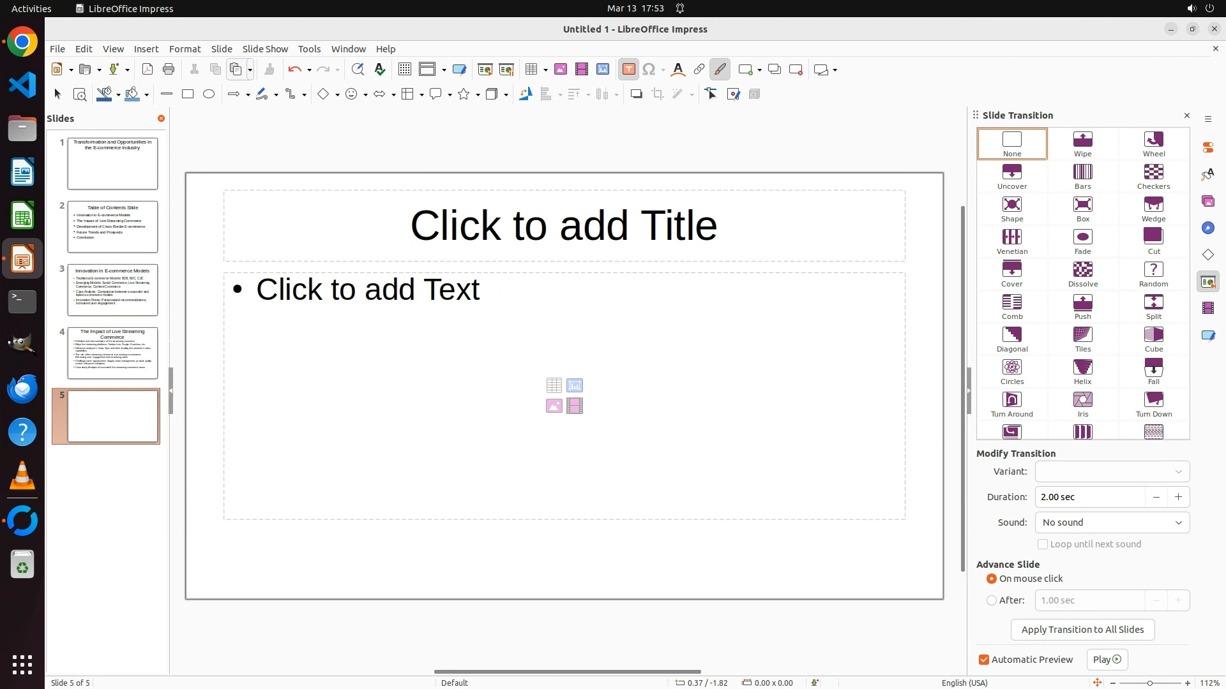Open the Format menu
The image size is (1226, 689).
tap(185, 49)
